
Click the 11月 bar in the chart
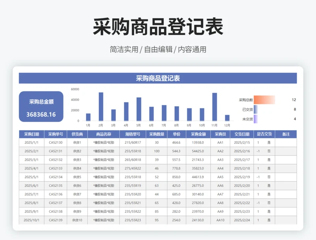214,107
